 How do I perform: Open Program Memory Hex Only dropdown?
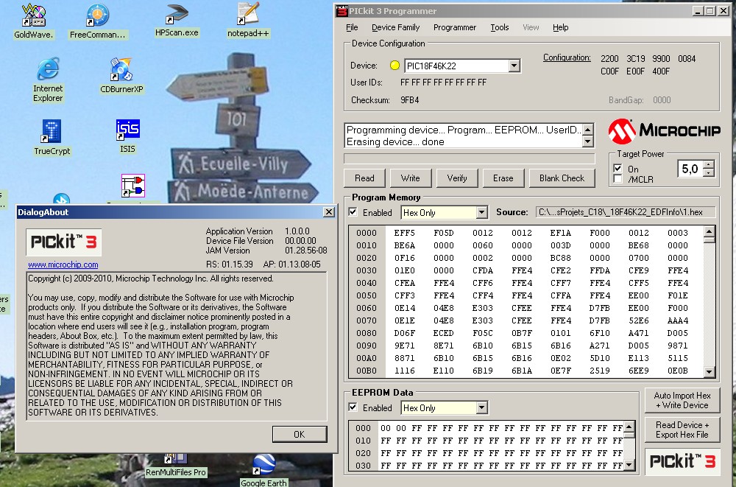click(481, 212)
